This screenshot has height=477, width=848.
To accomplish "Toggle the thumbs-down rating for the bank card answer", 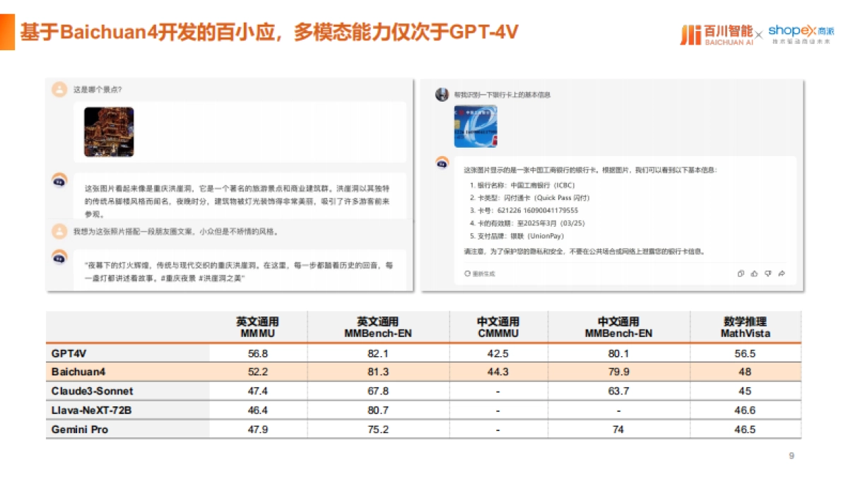I will tap(767, 274).
